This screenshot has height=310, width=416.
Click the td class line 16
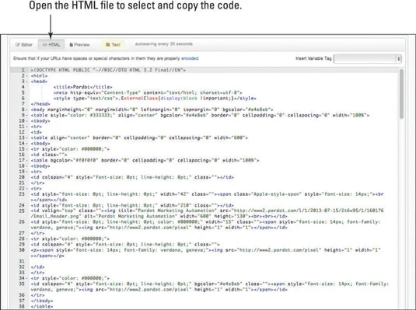49,155
